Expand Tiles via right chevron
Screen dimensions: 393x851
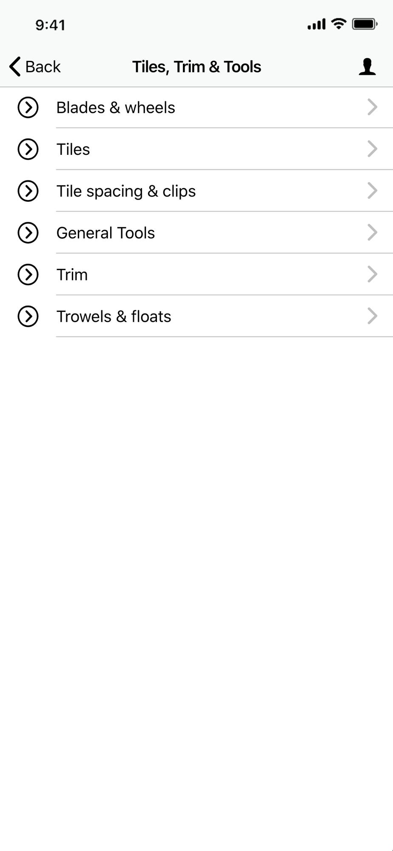(x=372, y=149)
